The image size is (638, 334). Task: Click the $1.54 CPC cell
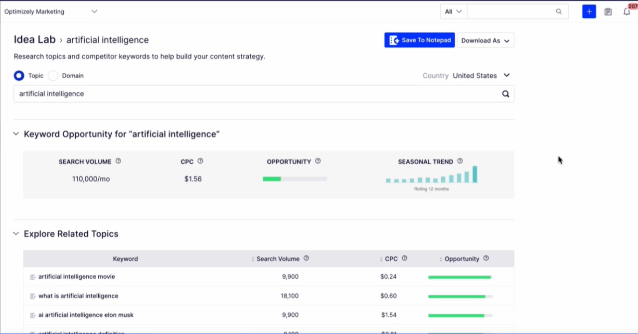pyautogui.click(x=390, y=315)
